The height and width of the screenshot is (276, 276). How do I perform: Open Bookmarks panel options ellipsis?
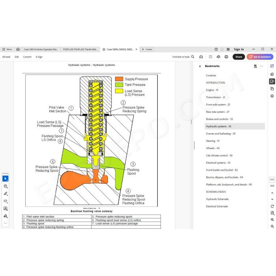pyautogui.click(x=261, y=66)
